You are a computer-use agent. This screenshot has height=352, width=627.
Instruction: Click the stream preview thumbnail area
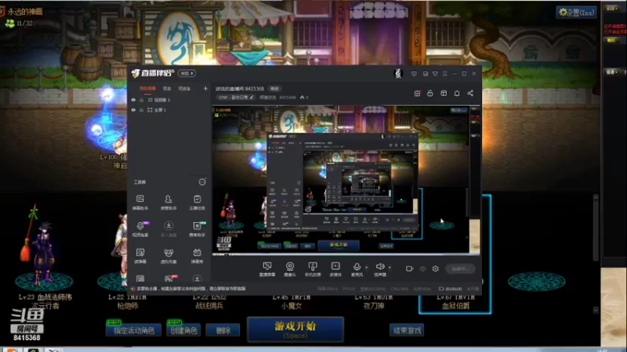point(346,180)
